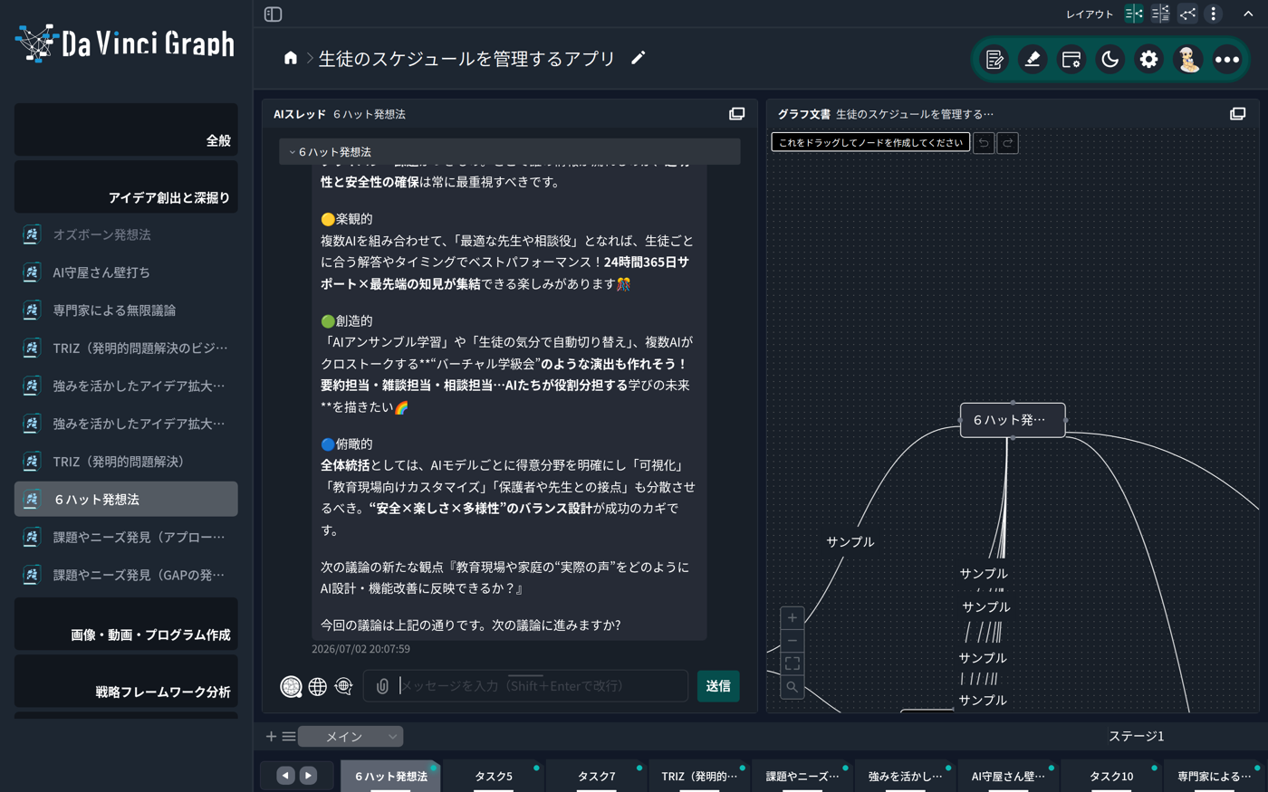Go to the home icon in breadcrumb

pyautogui.click(x=291, y=58)
